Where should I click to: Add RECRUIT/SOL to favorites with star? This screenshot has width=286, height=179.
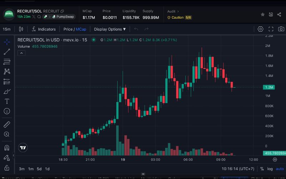263,14
